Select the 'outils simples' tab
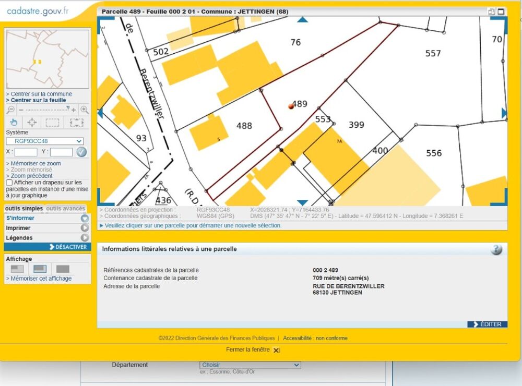 point(24,209)
